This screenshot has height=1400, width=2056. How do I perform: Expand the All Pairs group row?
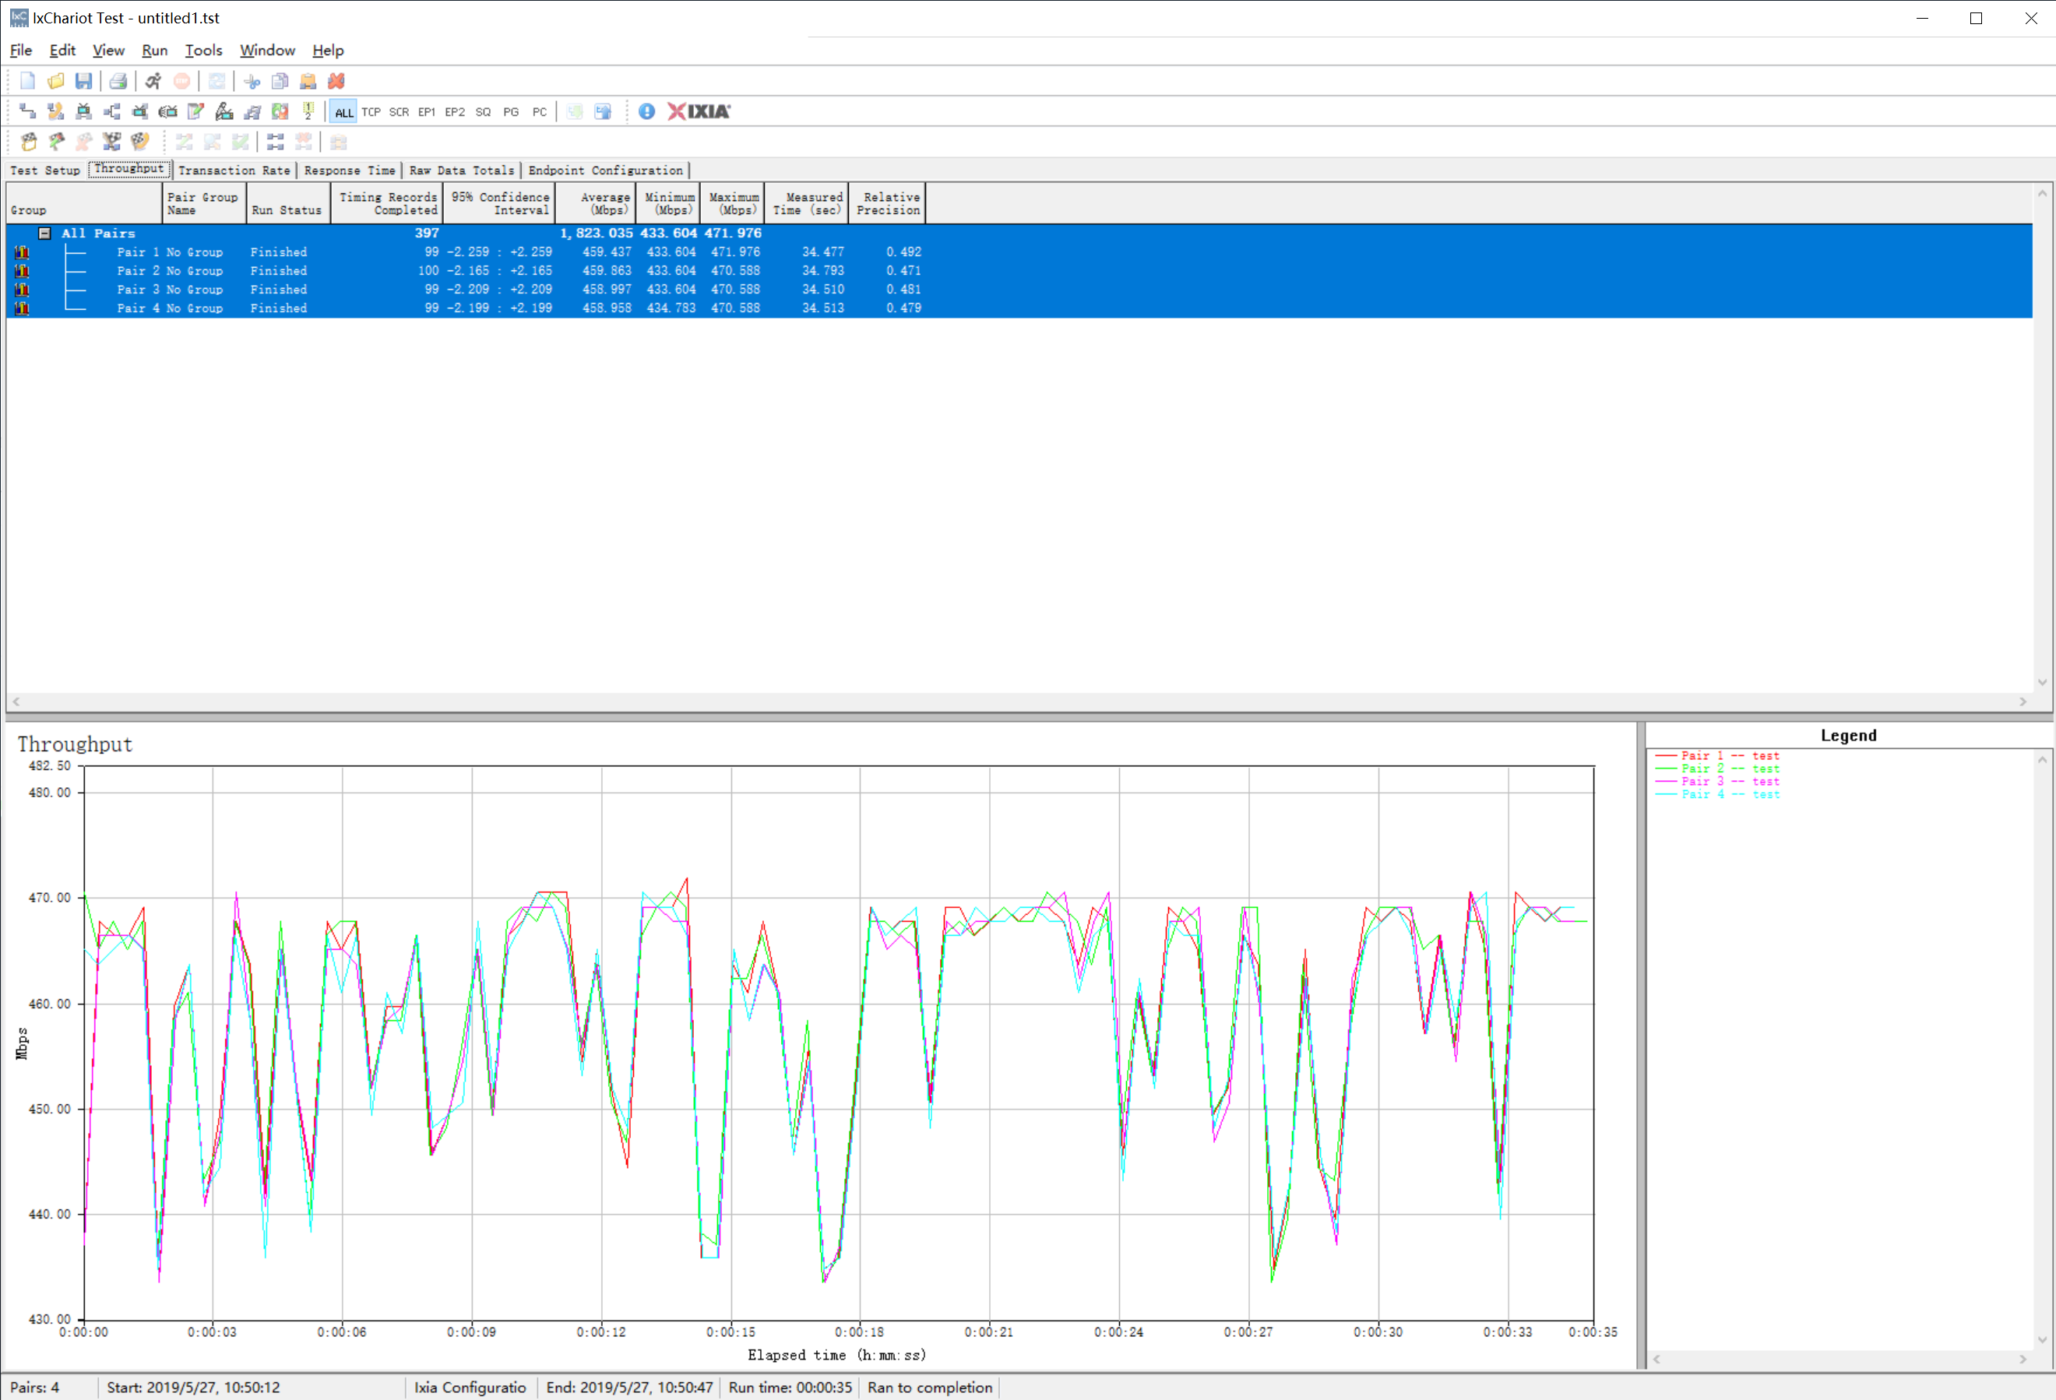click(x=42, y=231)
